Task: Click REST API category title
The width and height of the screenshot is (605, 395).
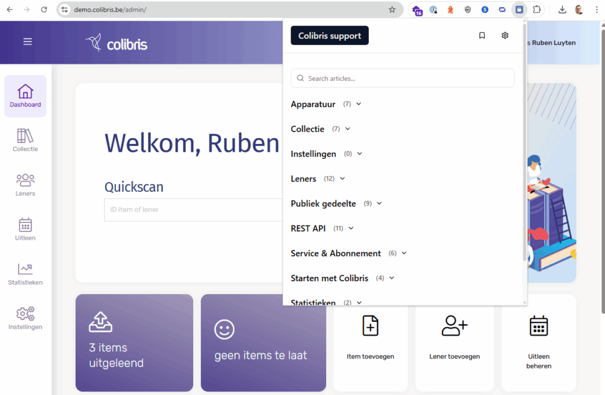Action: (308, 228)
